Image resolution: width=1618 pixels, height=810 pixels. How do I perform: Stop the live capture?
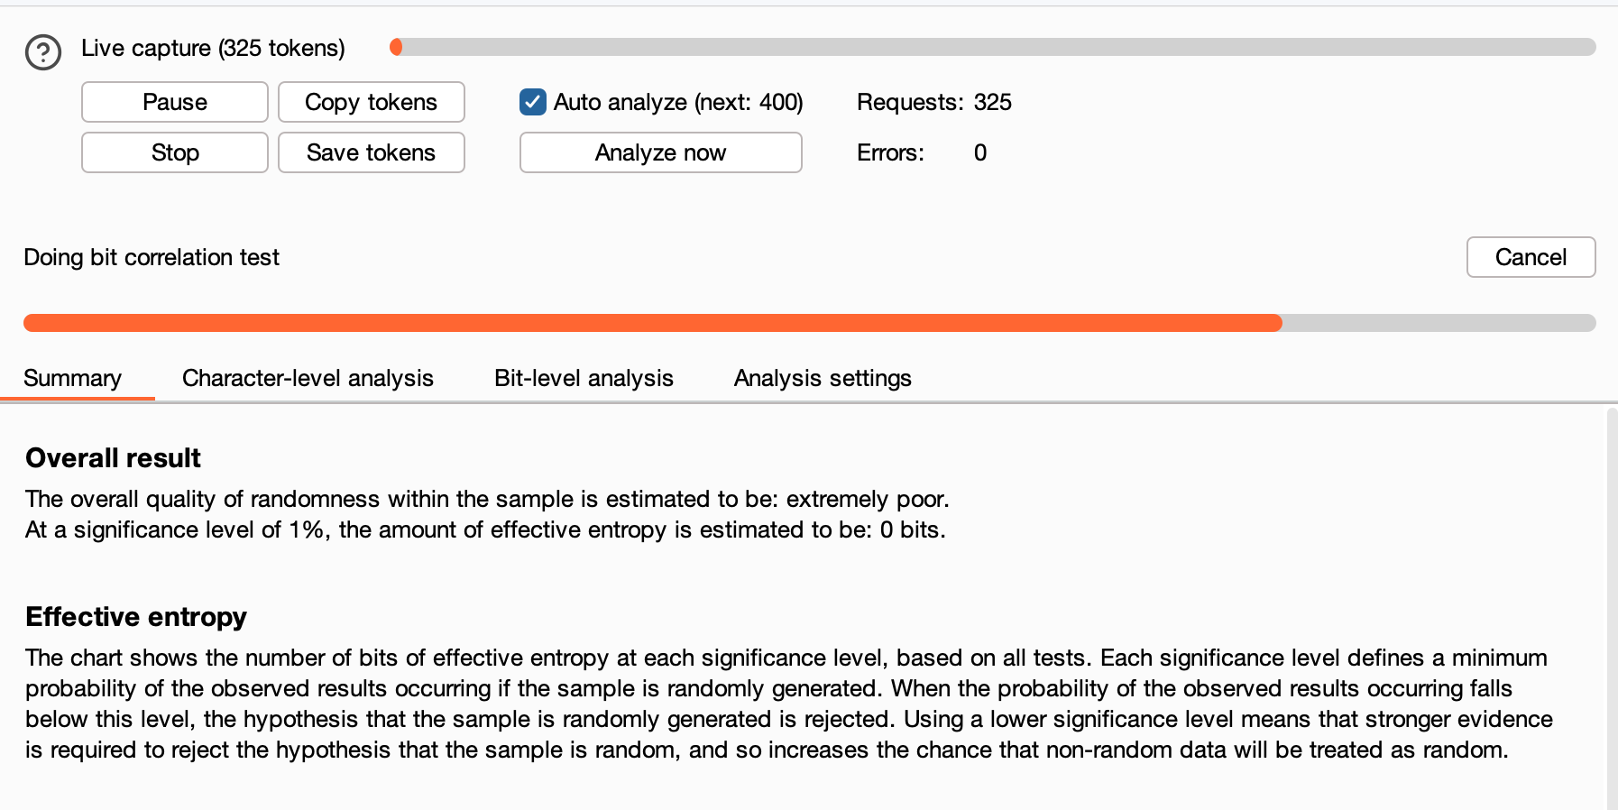coord(175,152)
